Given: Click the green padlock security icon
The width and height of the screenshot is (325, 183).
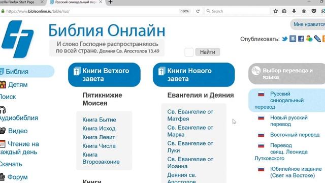Looking at the screenshot, I should [x=3, y=11].
